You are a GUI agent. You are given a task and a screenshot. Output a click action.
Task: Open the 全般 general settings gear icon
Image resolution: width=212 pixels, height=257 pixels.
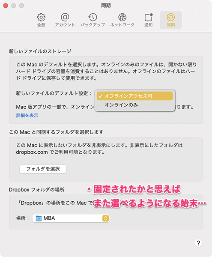(x=41, y=17)
